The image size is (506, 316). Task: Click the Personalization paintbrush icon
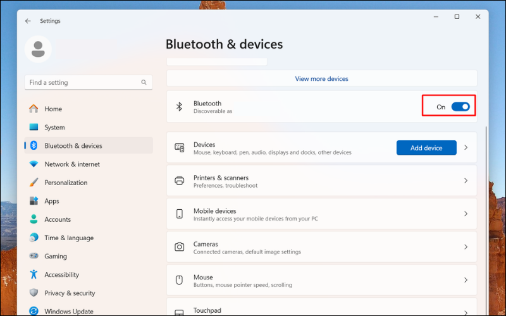pyautogui.click(x=34, y=182)
